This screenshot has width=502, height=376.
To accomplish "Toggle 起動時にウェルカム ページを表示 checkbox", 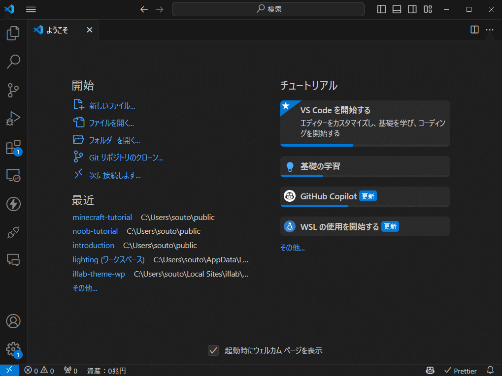I will coord(213,350).
